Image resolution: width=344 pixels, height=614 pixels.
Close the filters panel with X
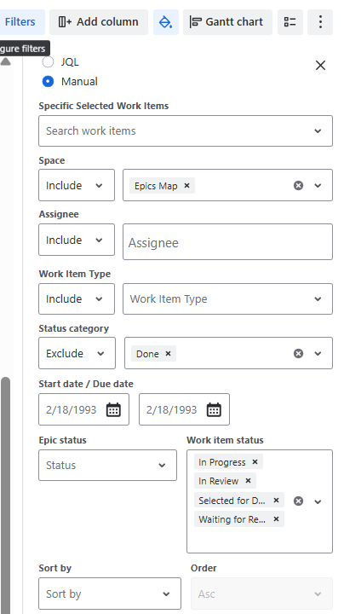320,66
